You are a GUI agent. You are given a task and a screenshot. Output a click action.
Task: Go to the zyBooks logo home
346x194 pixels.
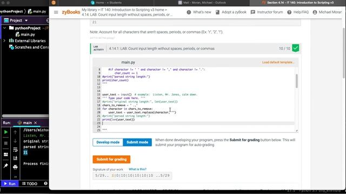click(x=71, y=12)
